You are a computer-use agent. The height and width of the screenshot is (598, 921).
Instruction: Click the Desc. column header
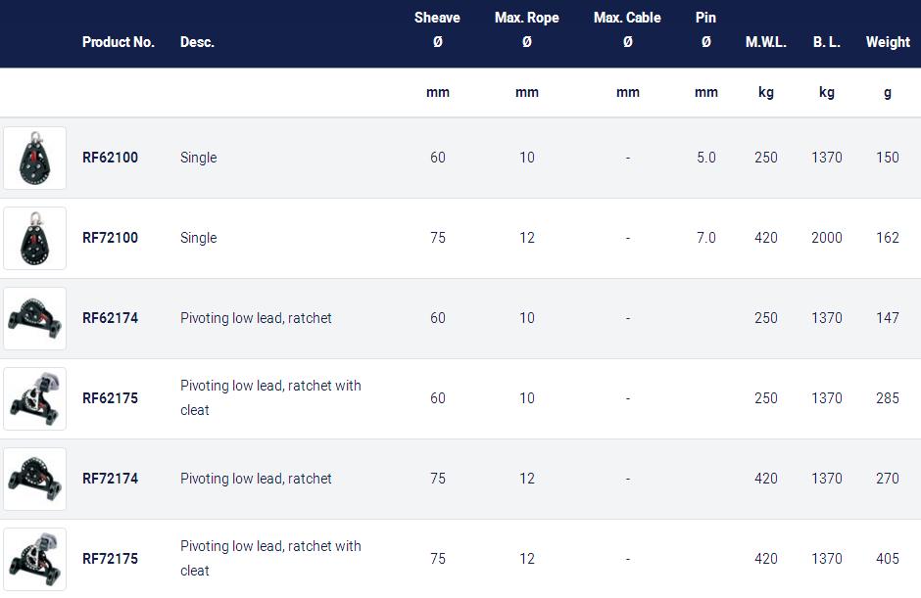[x=197, y=42]
